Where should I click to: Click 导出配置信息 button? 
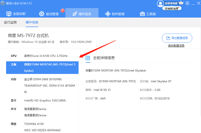[177, 38]
